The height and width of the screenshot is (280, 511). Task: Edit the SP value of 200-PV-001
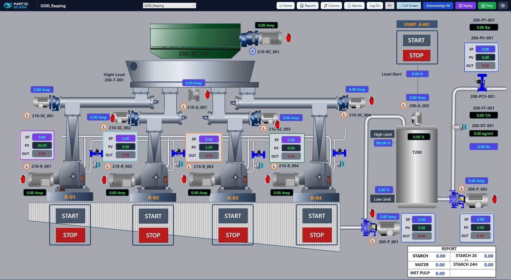485,49
